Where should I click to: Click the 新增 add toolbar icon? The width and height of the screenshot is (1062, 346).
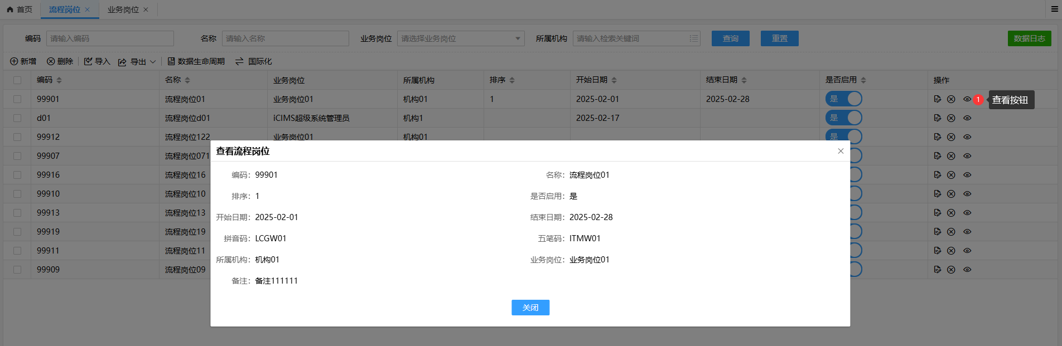(14, 61)
